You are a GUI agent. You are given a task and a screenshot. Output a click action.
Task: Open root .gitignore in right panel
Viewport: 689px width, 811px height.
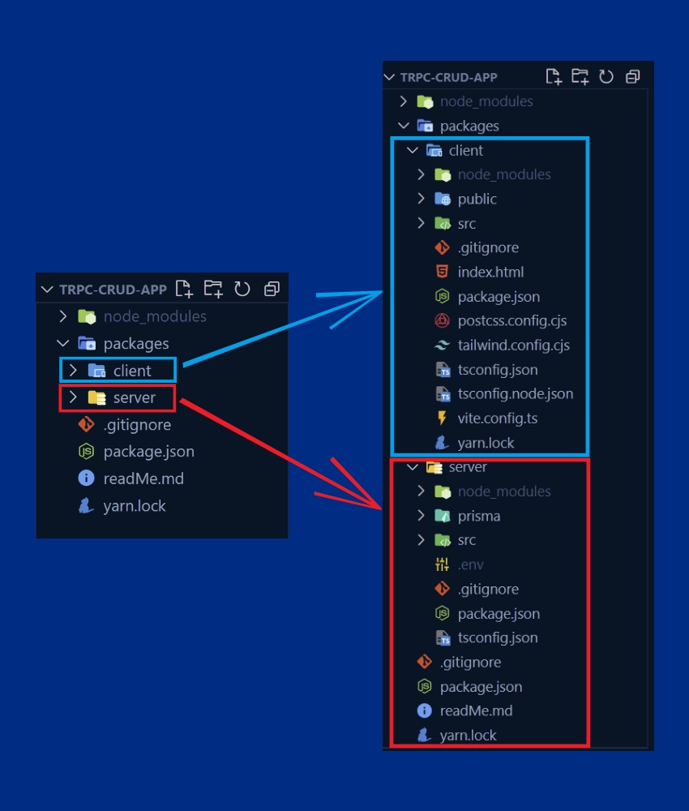pyautogui.click(x=470, y=662)
